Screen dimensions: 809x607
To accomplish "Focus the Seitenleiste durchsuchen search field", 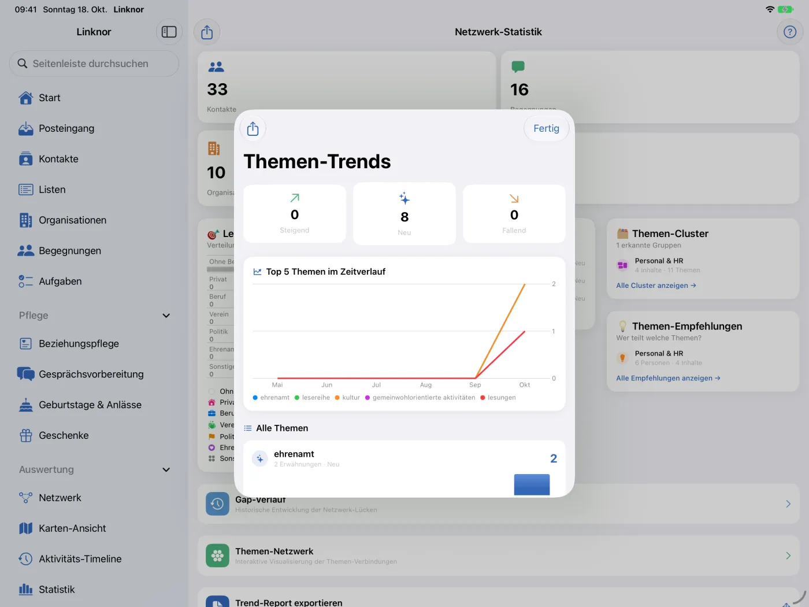I will 94,64.
